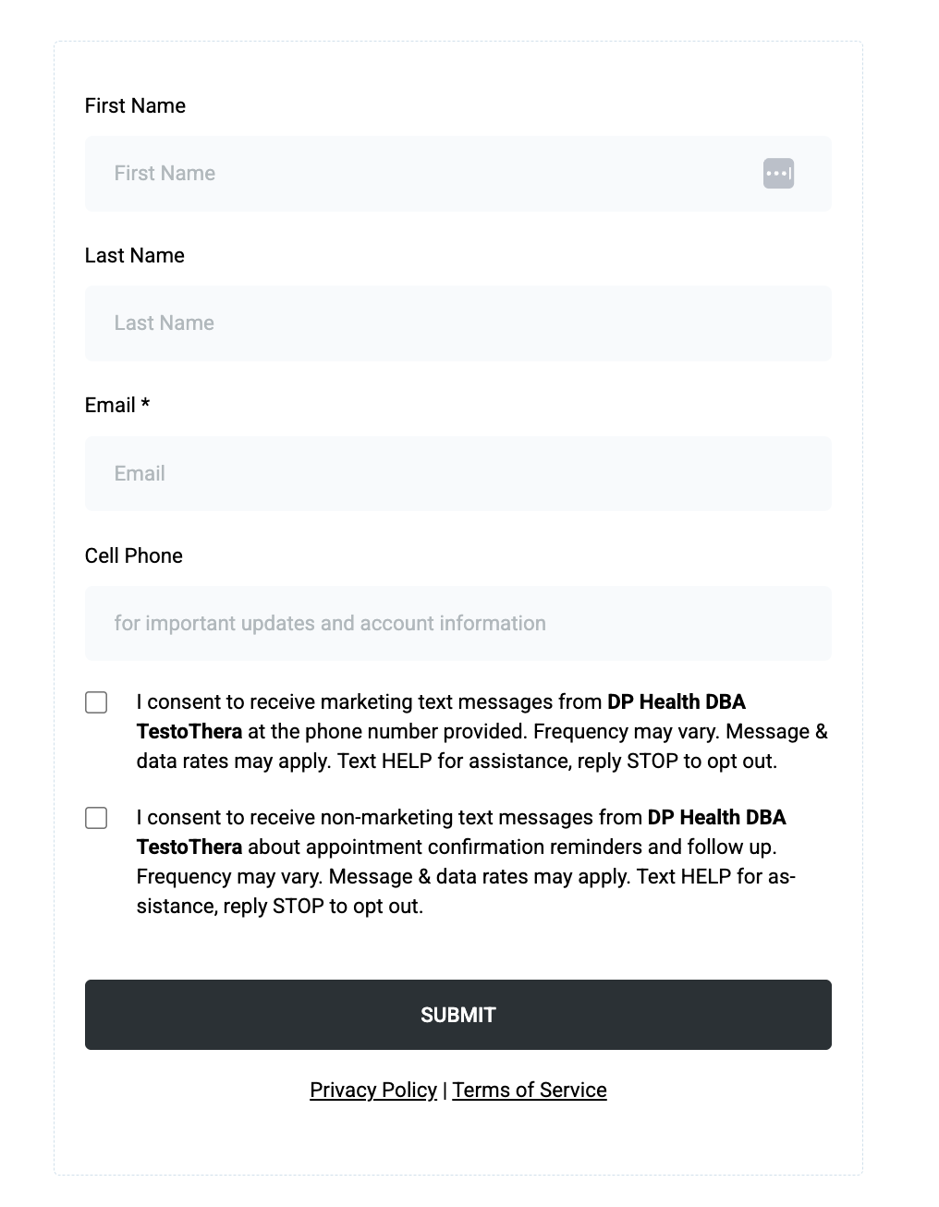Enable the marketing text messages consent checkbox

point(96,702)
